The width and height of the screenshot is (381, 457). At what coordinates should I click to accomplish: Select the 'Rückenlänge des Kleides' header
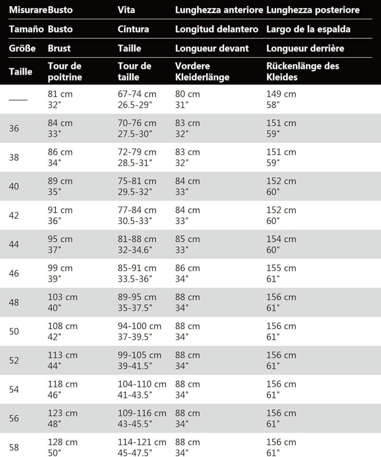coord(302,72)
